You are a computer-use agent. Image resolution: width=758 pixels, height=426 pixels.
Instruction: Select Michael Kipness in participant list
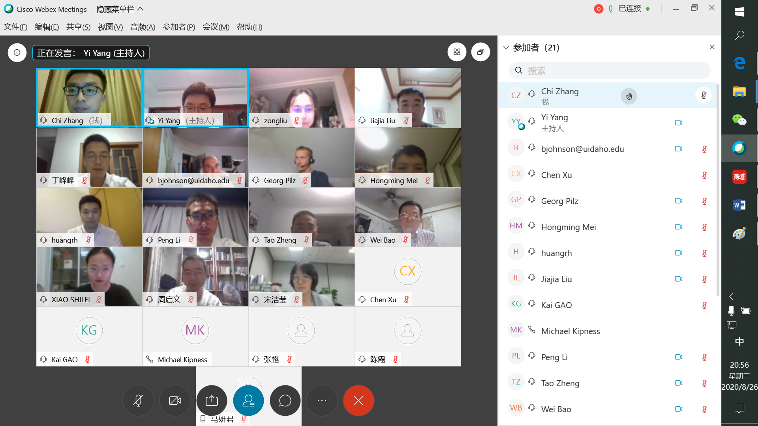[570, 331]
